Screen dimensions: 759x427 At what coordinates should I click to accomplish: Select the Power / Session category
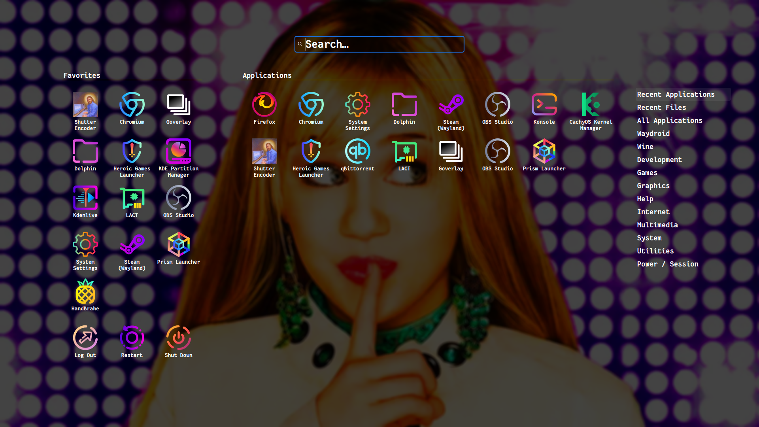(x=667, y=264)
